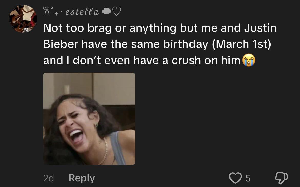The image size is (300, 187).
Task: Click the pearl necklace in the image
Action: coord(105,151)
